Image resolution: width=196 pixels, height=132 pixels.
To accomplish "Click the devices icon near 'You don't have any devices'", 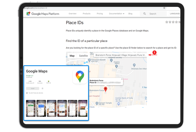I will [27, 93].
